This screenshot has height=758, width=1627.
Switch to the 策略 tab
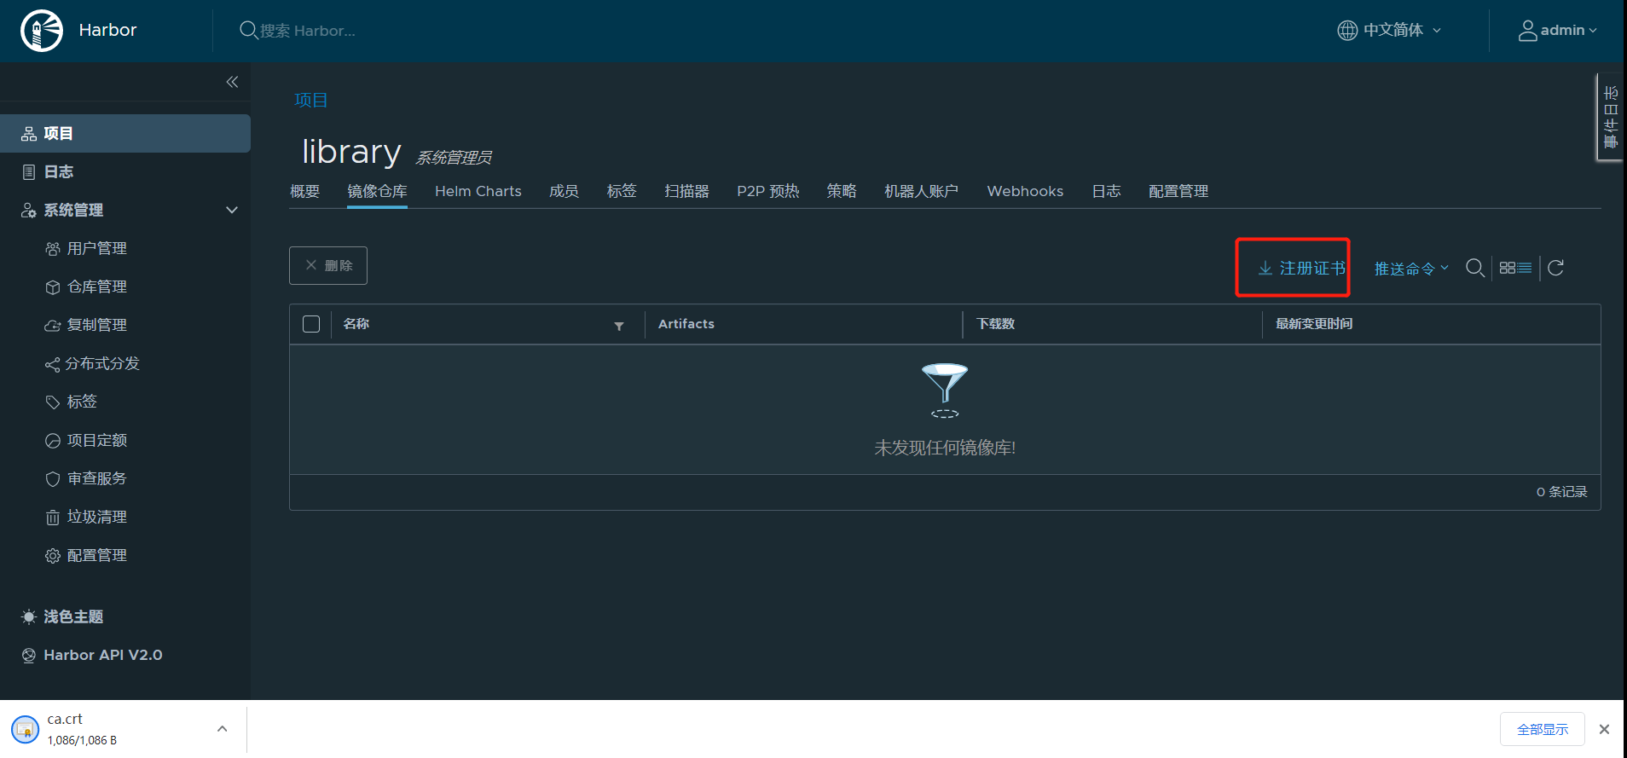pyautogui.click(x=842, y=191)
